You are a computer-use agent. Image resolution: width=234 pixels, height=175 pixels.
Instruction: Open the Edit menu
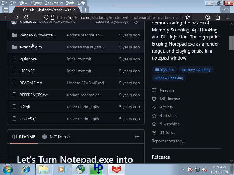point(13,3)
